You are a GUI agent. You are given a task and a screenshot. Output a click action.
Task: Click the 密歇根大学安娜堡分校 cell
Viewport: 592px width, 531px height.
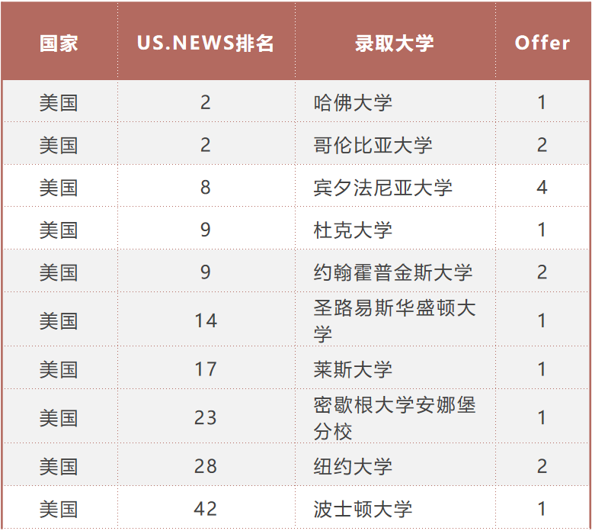(x=394, y=418)
